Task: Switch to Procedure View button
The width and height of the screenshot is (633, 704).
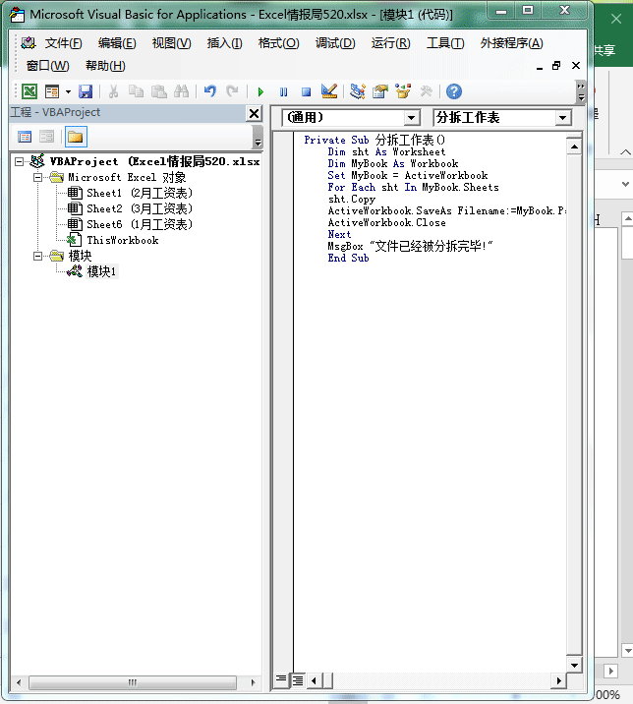Action: pos(281,679)
